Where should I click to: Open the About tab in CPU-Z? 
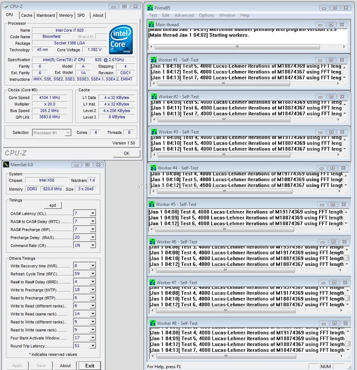[x=98, y=15]
